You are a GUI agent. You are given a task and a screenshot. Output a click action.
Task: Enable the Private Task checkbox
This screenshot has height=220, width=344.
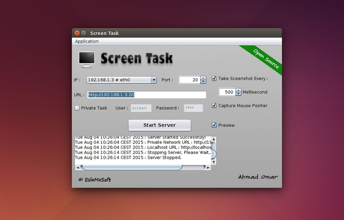tap(77, 108)
